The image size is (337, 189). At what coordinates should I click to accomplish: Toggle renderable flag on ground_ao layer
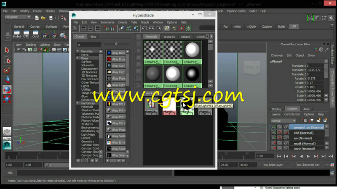pos(273,127)
